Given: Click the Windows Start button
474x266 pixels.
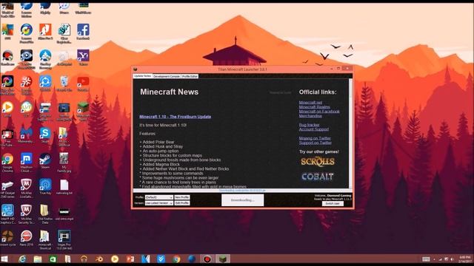Looking at the screenshot, I should pyautogui.click(x=4, y=259).
